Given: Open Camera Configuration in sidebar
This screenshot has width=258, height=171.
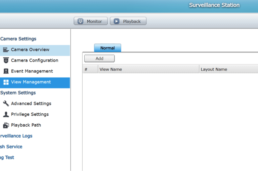Looking at the screenshot, I should click(35, 60).
